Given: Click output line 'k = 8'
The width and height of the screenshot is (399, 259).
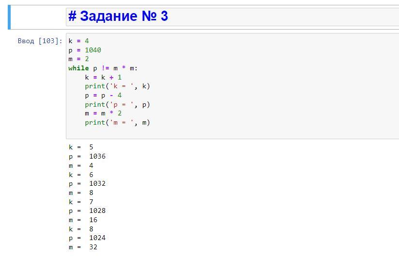Looking at the screenshot, I should 81,229.
